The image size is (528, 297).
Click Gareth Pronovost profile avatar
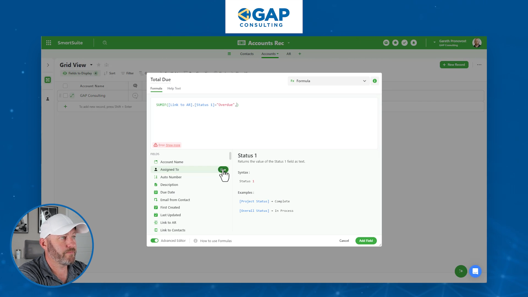(x=477, y=43)
